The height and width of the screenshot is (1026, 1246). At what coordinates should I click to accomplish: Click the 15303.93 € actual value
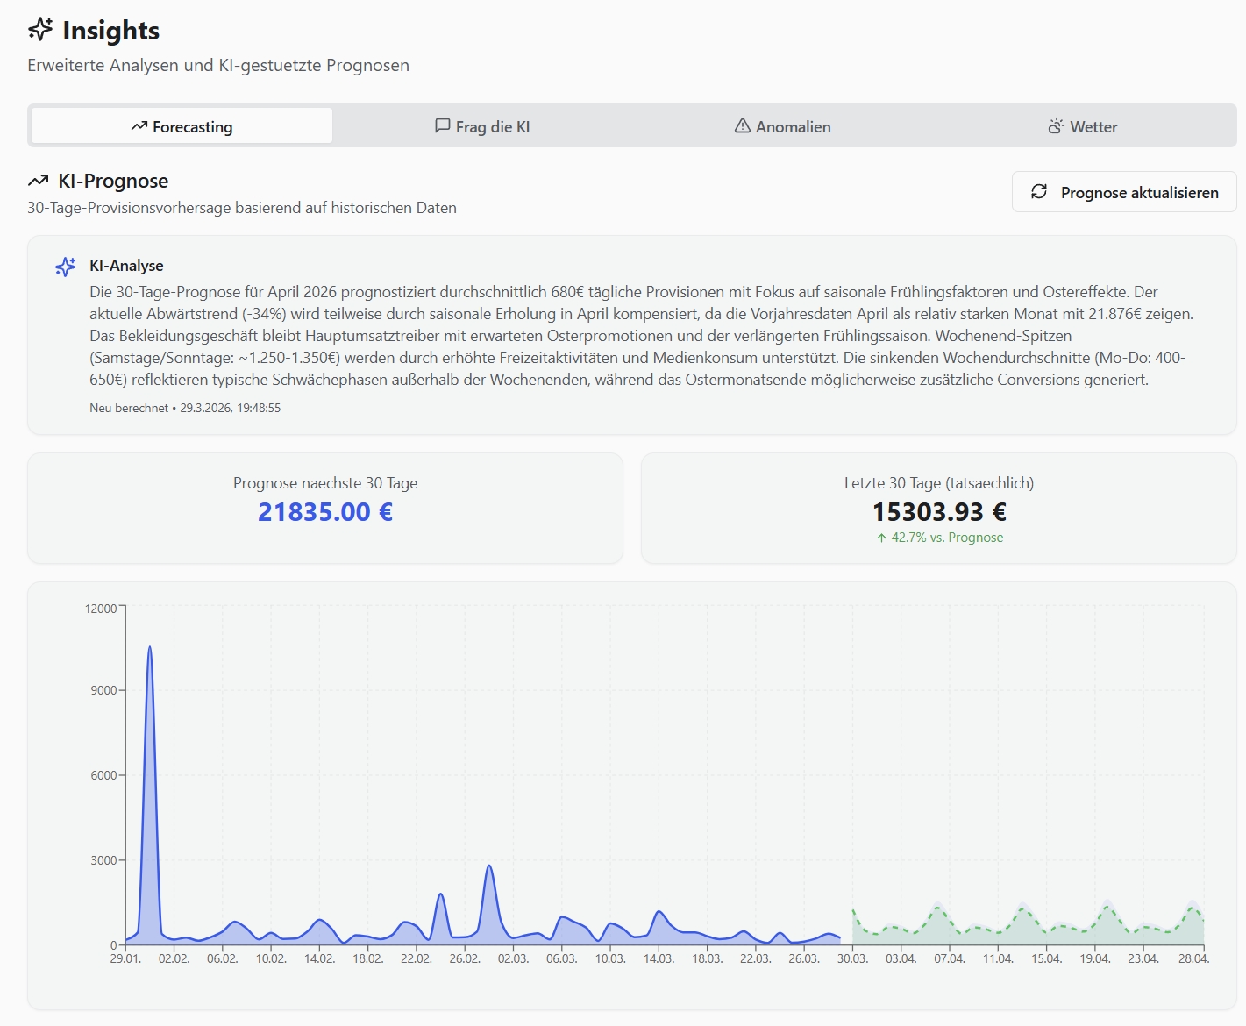(x=939, y=512)
